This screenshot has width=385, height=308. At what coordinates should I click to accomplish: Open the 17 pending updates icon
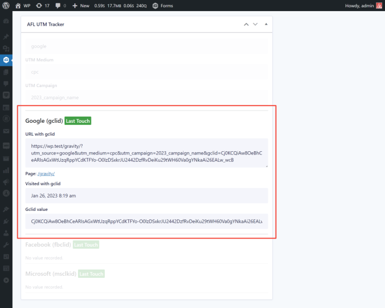42,6
